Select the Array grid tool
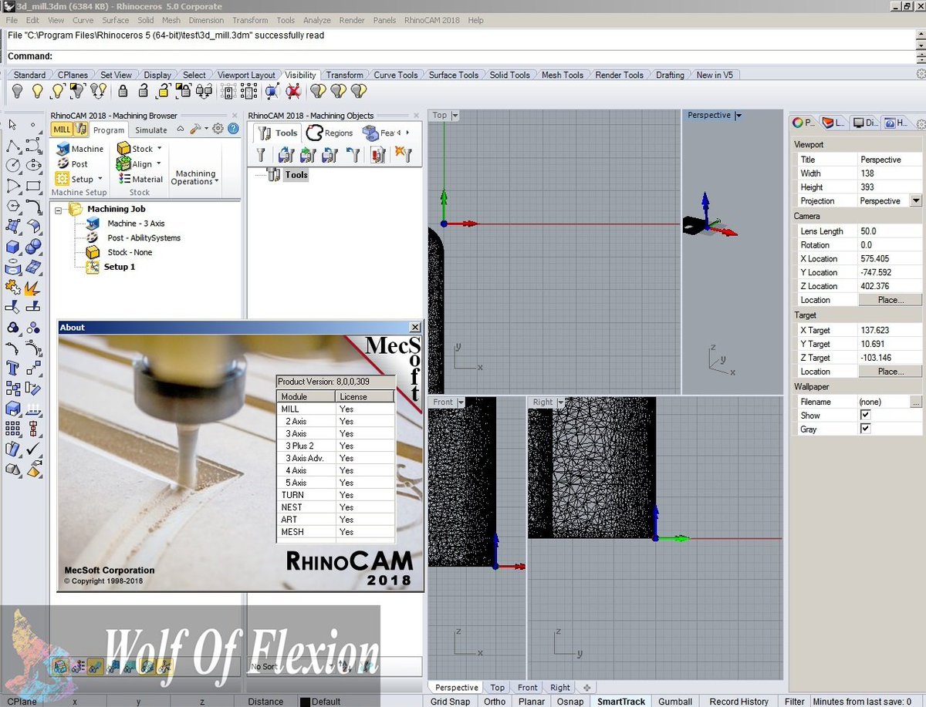This screenshot has height=707, width=926. pyautogui.click(x=12, y=429)
